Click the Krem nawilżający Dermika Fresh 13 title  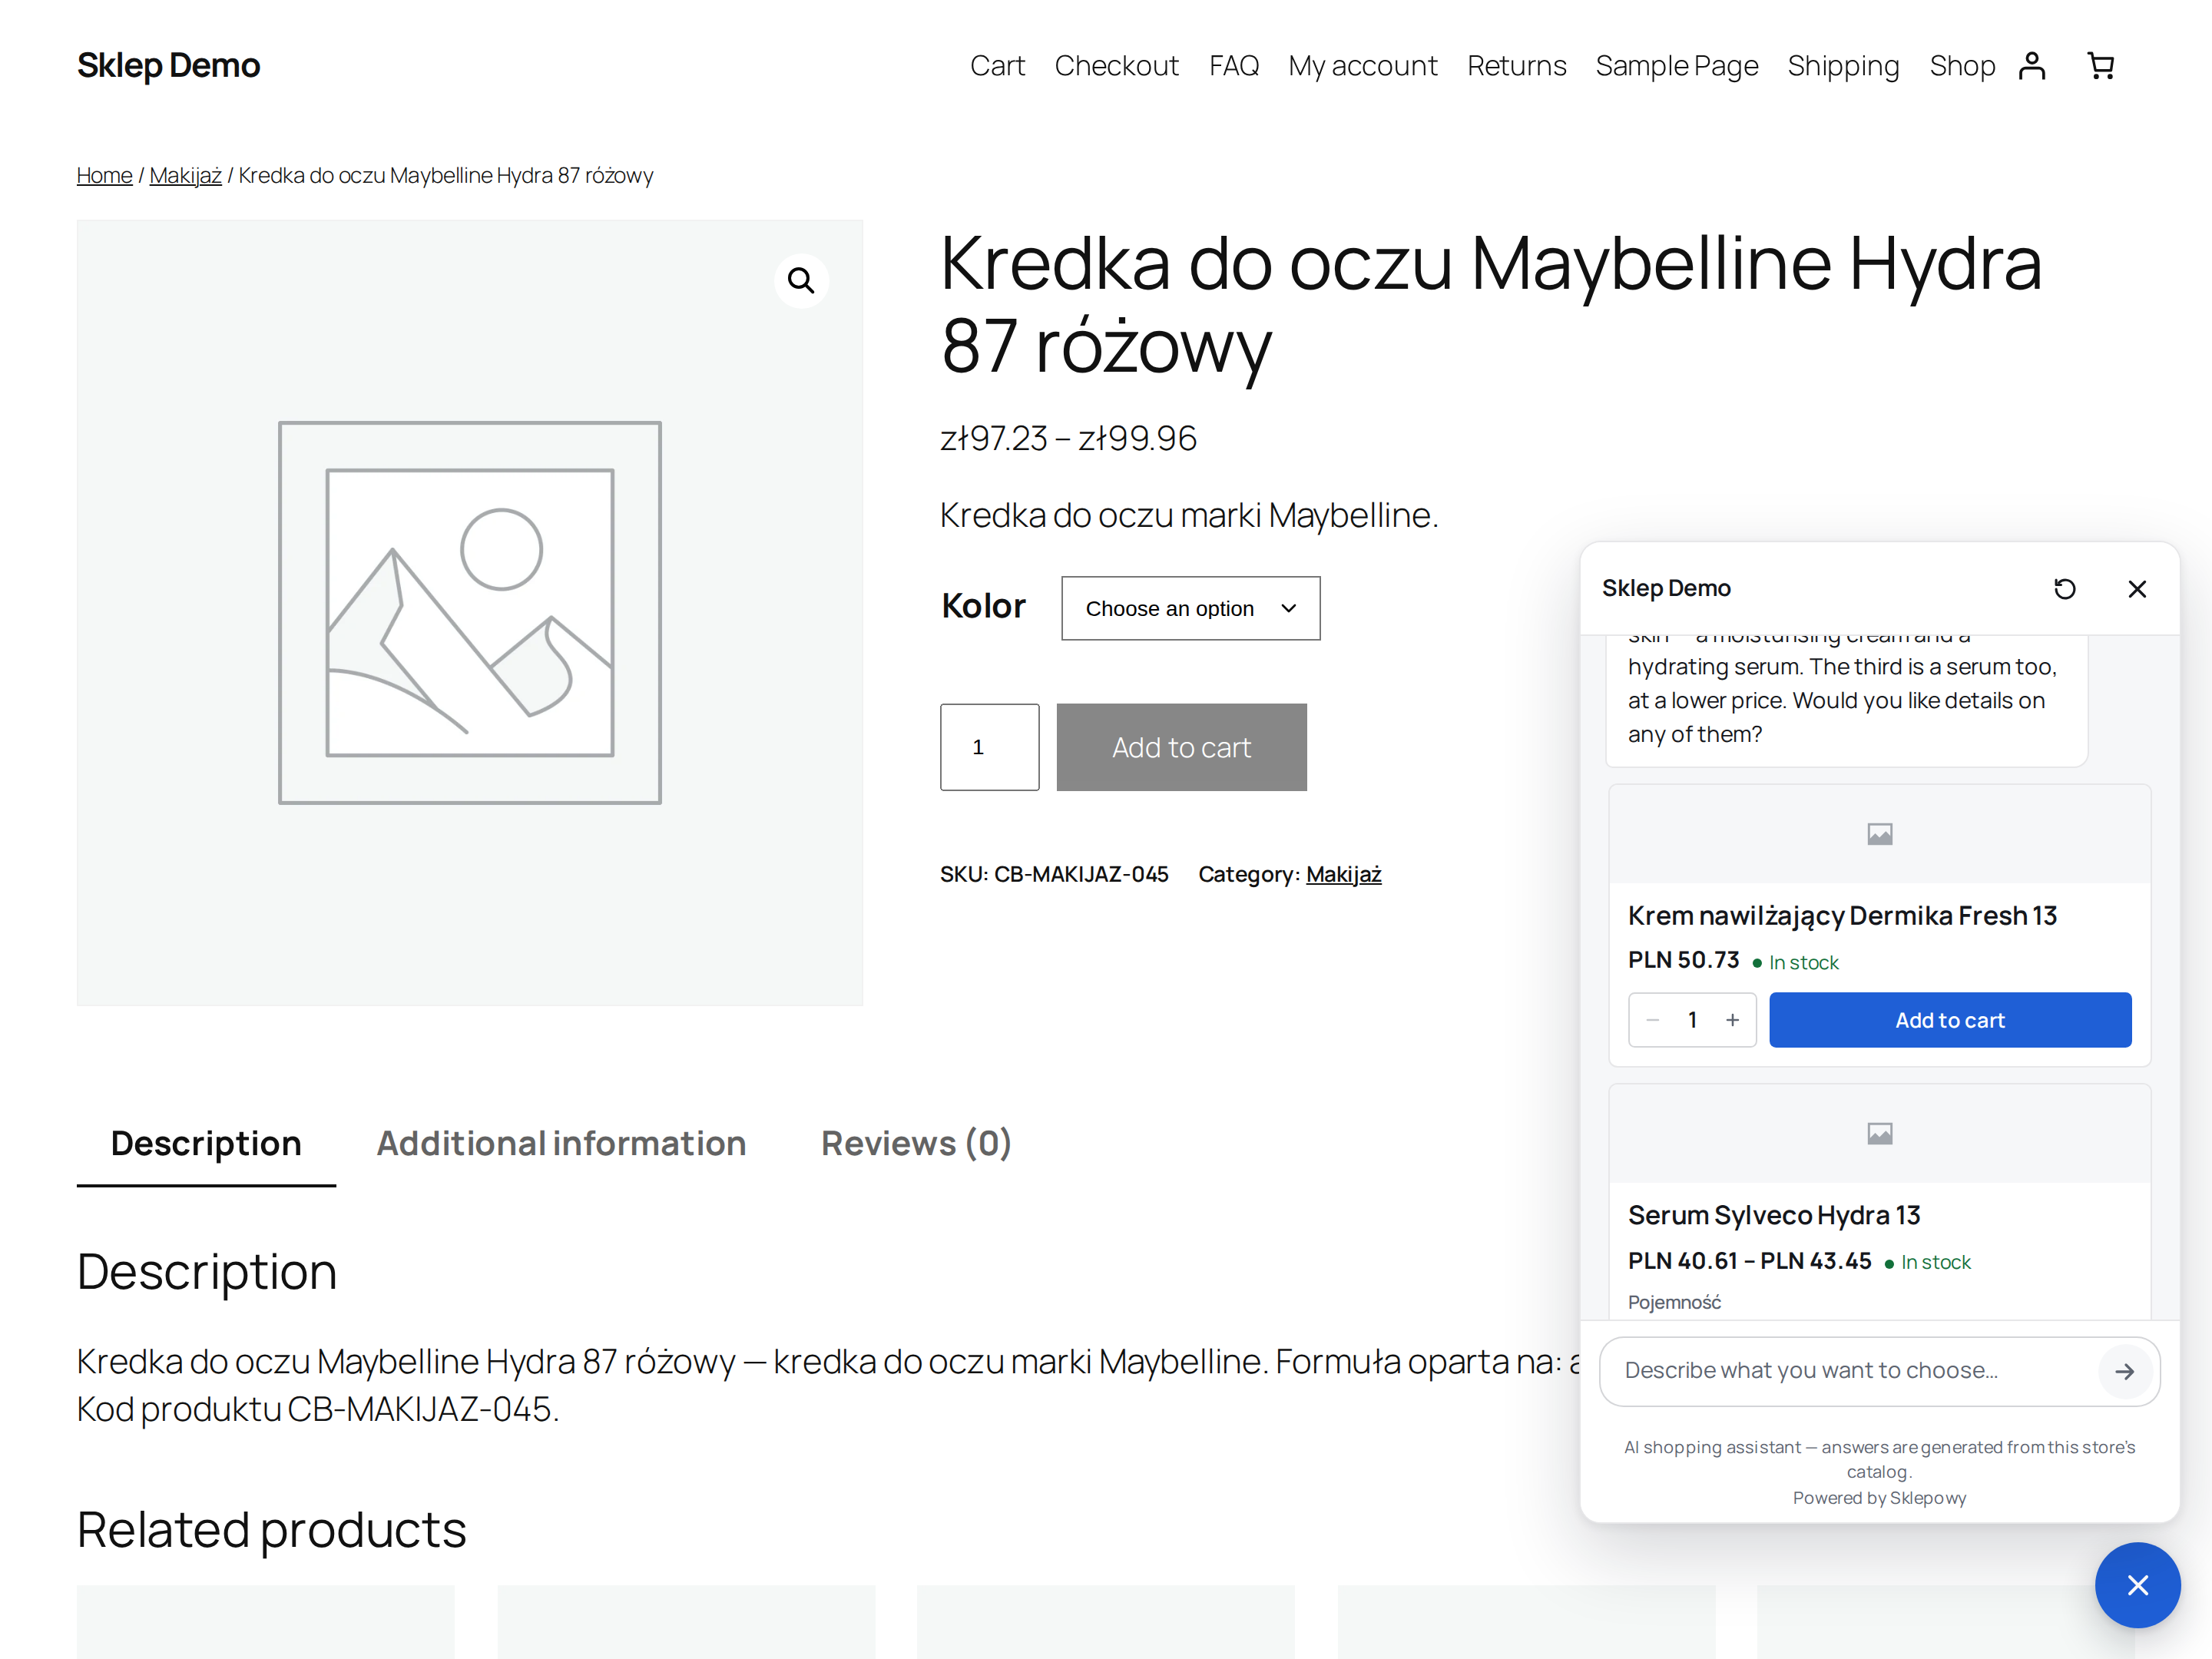pos(1842,916)
